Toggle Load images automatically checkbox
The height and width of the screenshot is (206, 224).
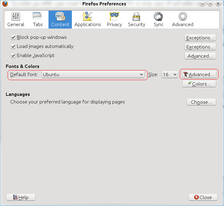point(13,46)
